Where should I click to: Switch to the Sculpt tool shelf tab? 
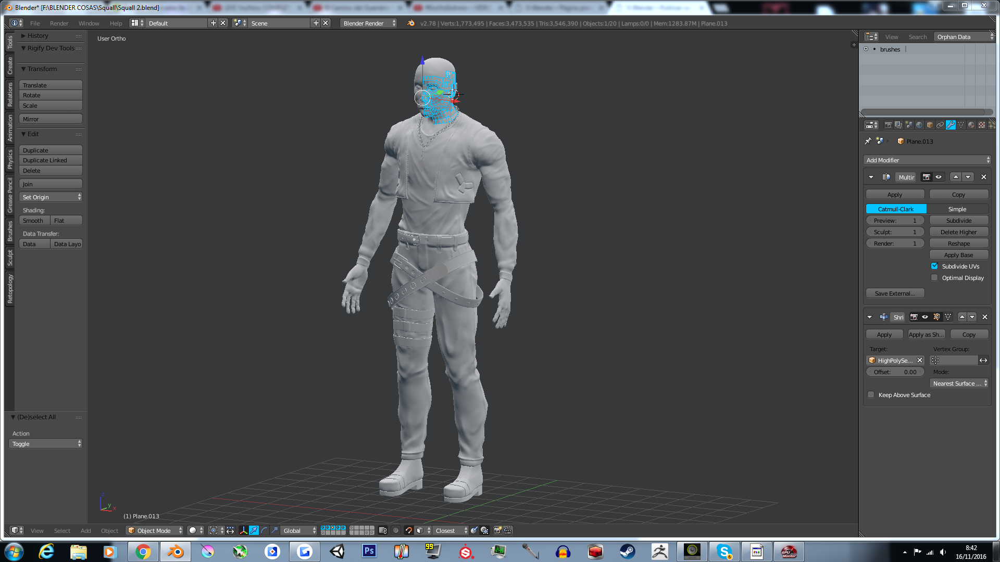[9, 258]
